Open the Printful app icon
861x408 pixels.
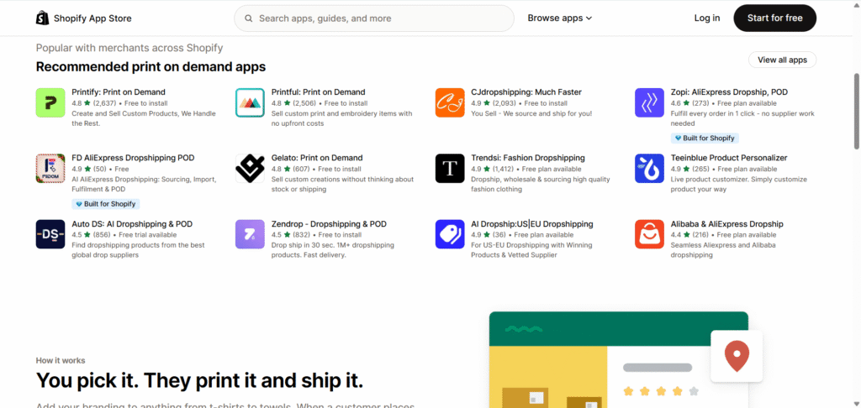coord(250,102)
